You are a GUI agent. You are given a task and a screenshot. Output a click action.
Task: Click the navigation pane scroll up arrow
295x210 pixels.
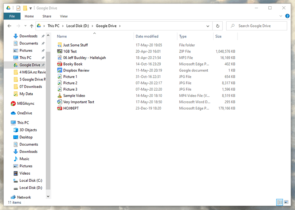click(48, 35)
